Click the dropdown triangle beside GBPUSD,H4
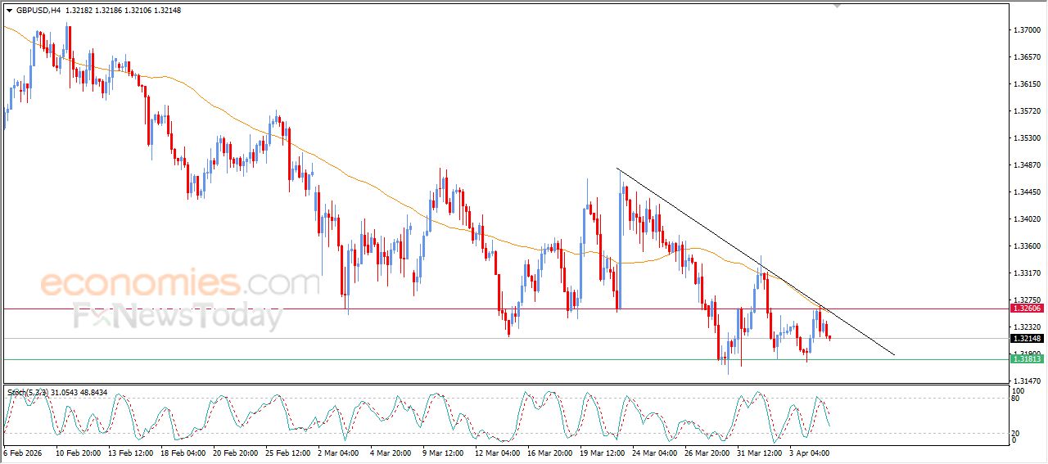 [x=9, y=11]
